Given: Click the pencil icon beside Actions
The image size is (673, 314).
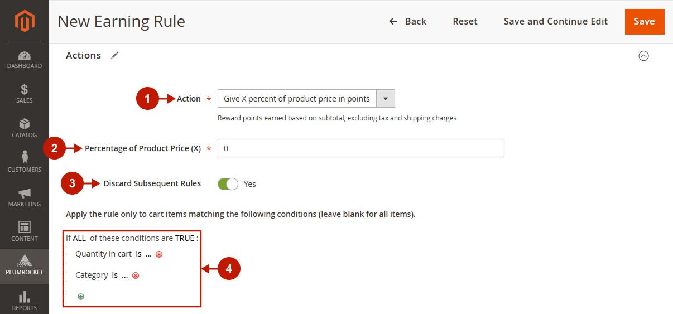Looking at the screenshot, I should point(114,55).
